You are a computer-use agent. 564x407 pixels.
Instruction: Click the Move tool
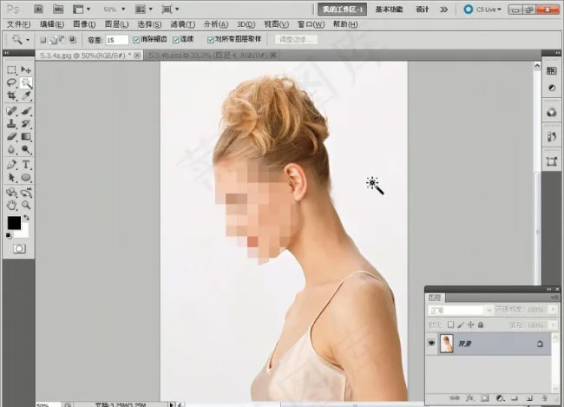pyautogui.click(x=26, y=69)
